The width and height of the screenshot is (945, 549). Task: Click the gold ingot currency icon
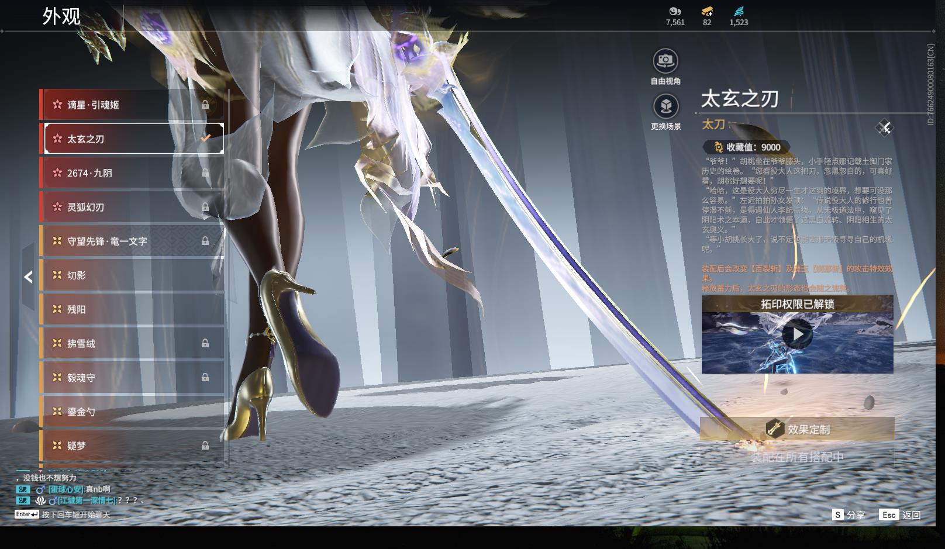pyautogui.click(x=707, y=11)
